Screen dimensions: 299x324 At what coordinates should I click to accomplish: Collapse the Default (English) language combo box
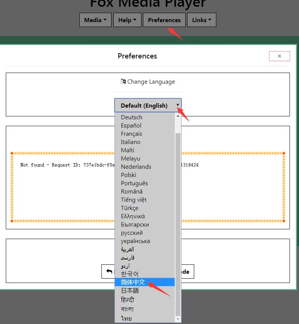coord(148,105)
